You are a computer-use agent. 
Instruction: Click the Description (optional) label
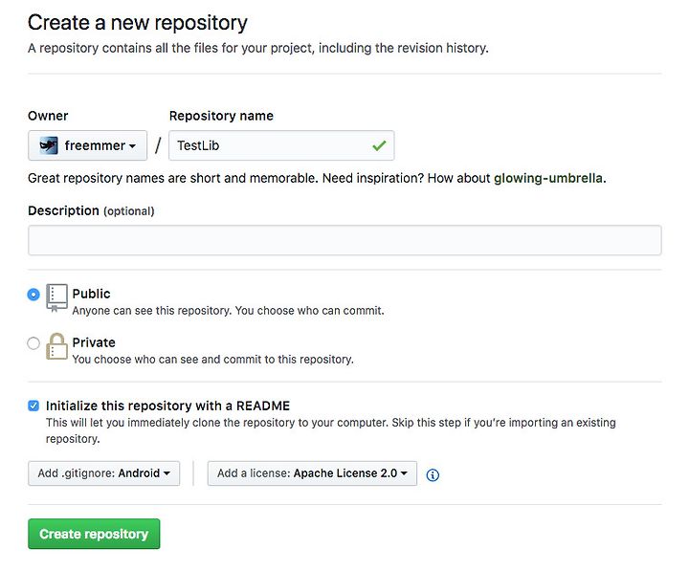[91, 210]
